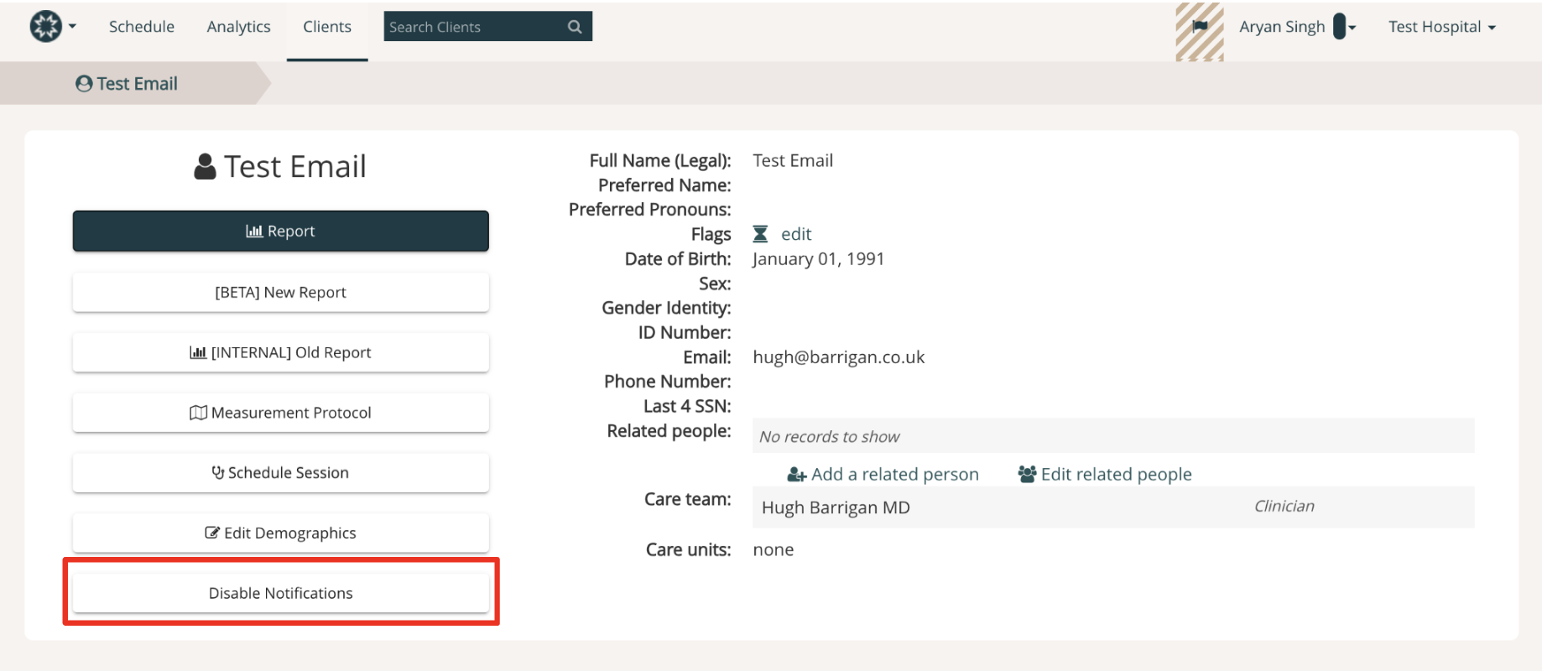Screen dimensions: 1542x671
Task: Click the app logo icon
Action: [x=45, y=26]
